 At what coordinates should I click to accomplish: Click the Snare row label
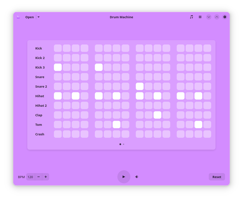(x=40, y=77)
